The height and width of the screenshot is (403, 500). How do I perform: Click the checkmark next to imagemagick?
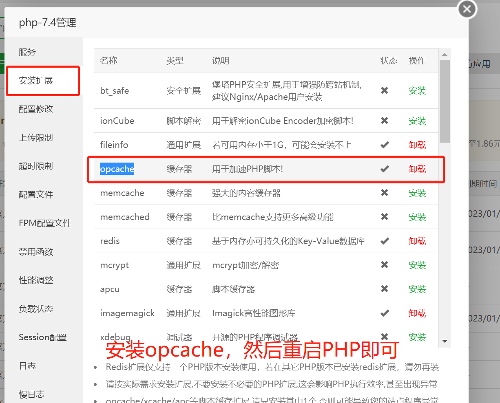[385, 313]
